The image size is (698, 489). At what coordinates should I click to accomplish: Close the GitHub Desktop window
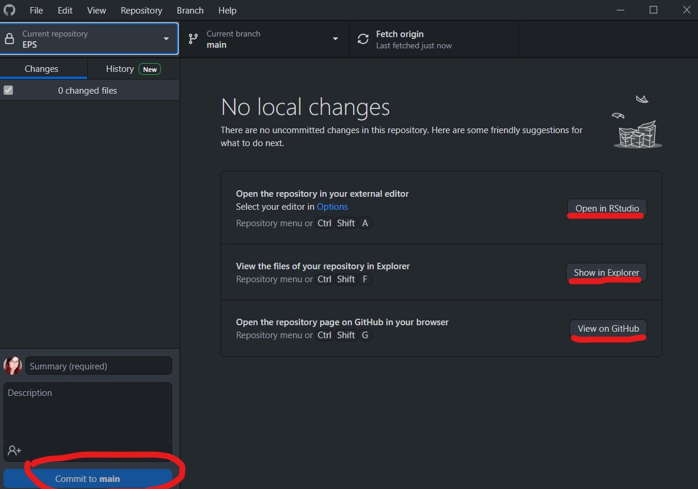pyautogui.click(x=686, y=10)
